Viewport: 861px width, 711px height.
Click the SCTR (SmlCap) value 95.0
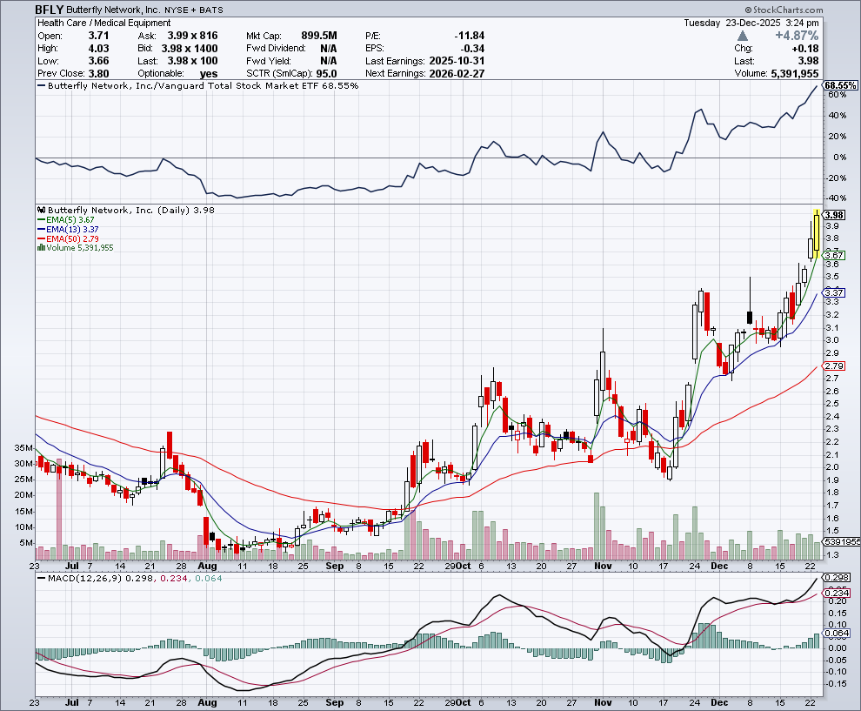click(327, 74)
